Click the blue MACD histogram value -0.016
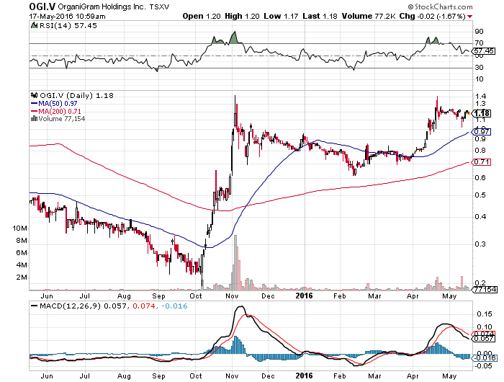Image resolution: width=504 pixels, height=382 pixels. 174,306
